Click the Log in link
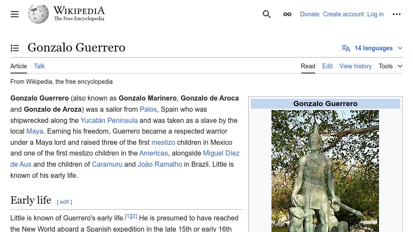 (375, 14)
